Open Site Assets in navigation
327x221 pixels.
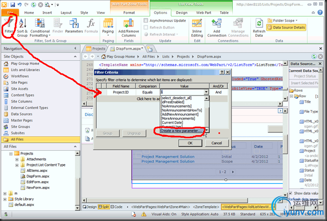(19, 89)
